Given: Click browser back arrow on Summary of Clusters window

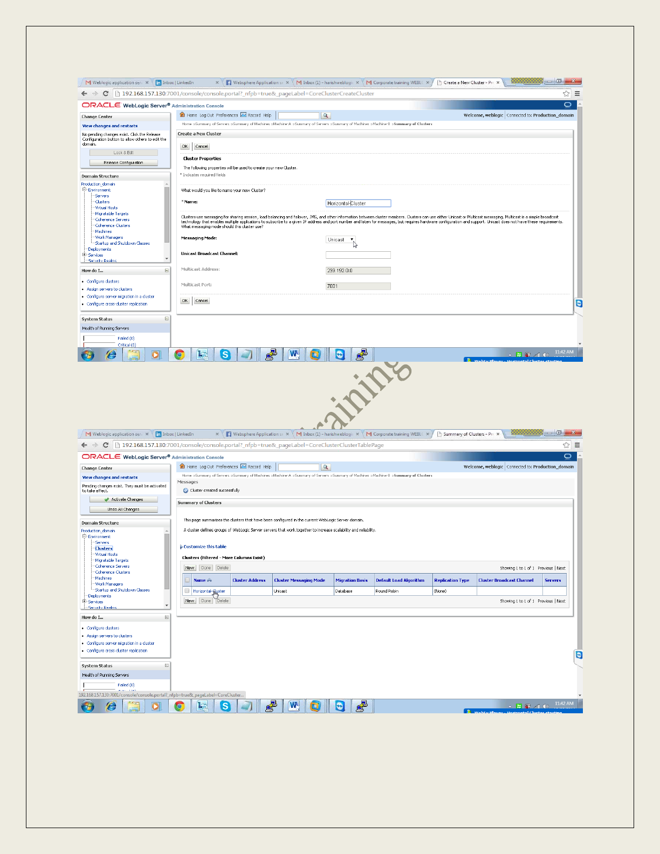Looking at the screenshot, I should tap(84, 445).
